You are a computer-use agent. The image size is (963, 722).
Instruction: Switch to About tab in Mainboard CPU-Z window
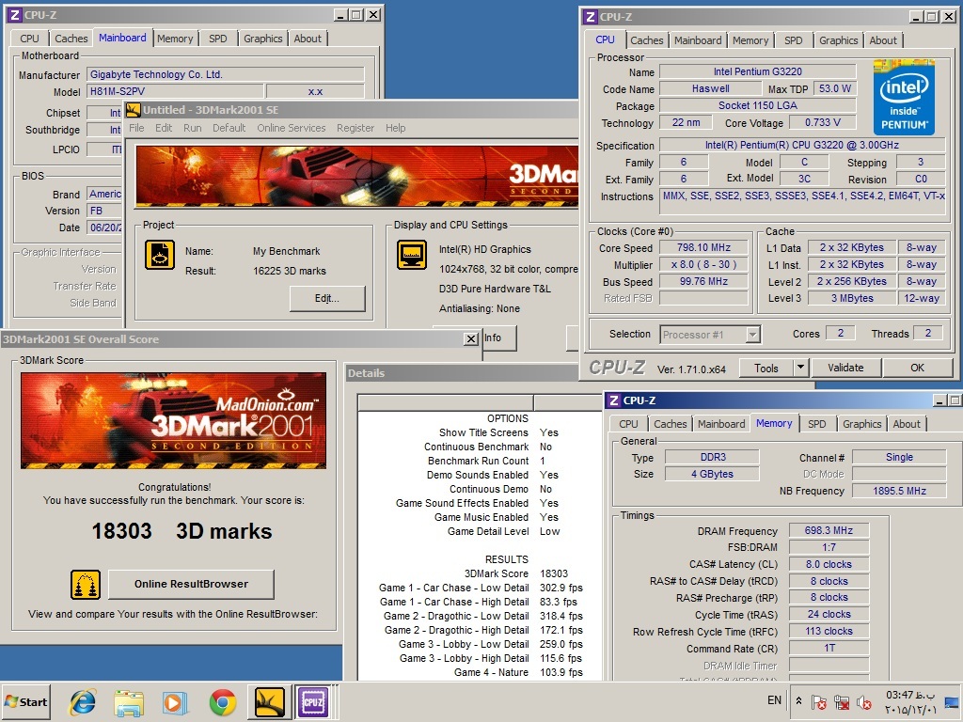click(x=308, y=38)
